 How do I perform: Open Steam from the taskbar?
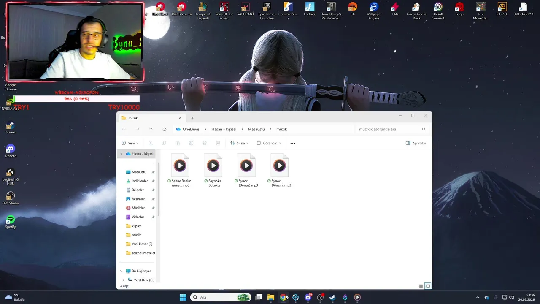point(332,297)
